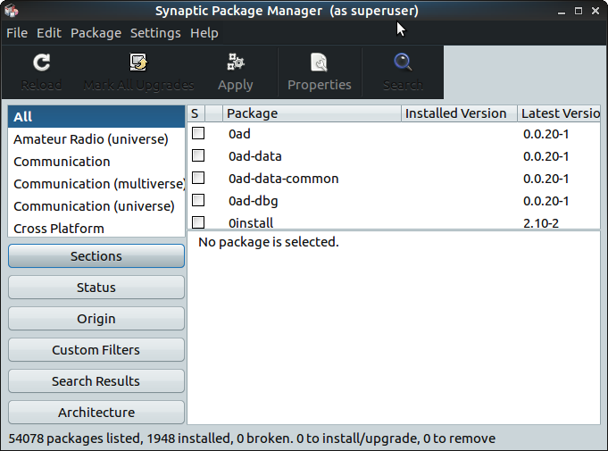The image size is (608, 451).
Task: Switch to the Status filter view
Action: click(x=96, y=288)
